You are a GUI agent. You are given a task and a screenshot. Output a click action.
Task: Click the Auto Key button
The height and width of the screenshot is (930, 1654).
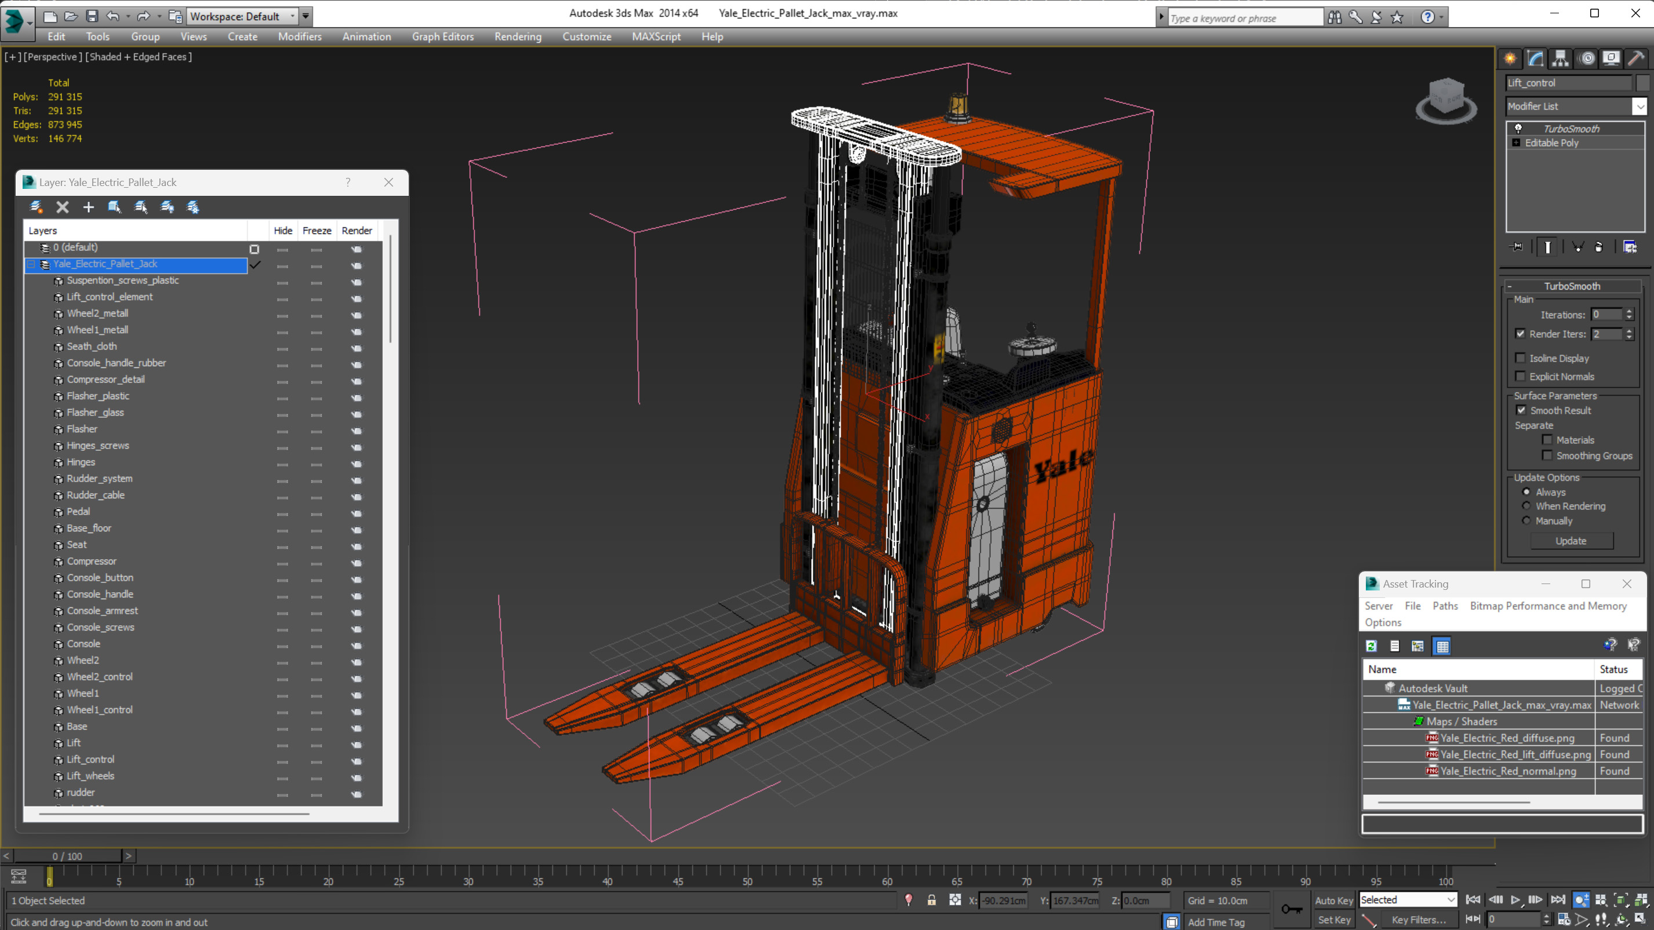pyautogui.click(x=1333, y=900)
